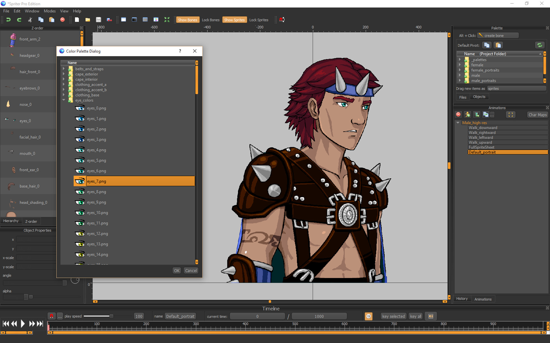
Task: Switch to the Hierarchy tab
Action: tap(11, 221)
